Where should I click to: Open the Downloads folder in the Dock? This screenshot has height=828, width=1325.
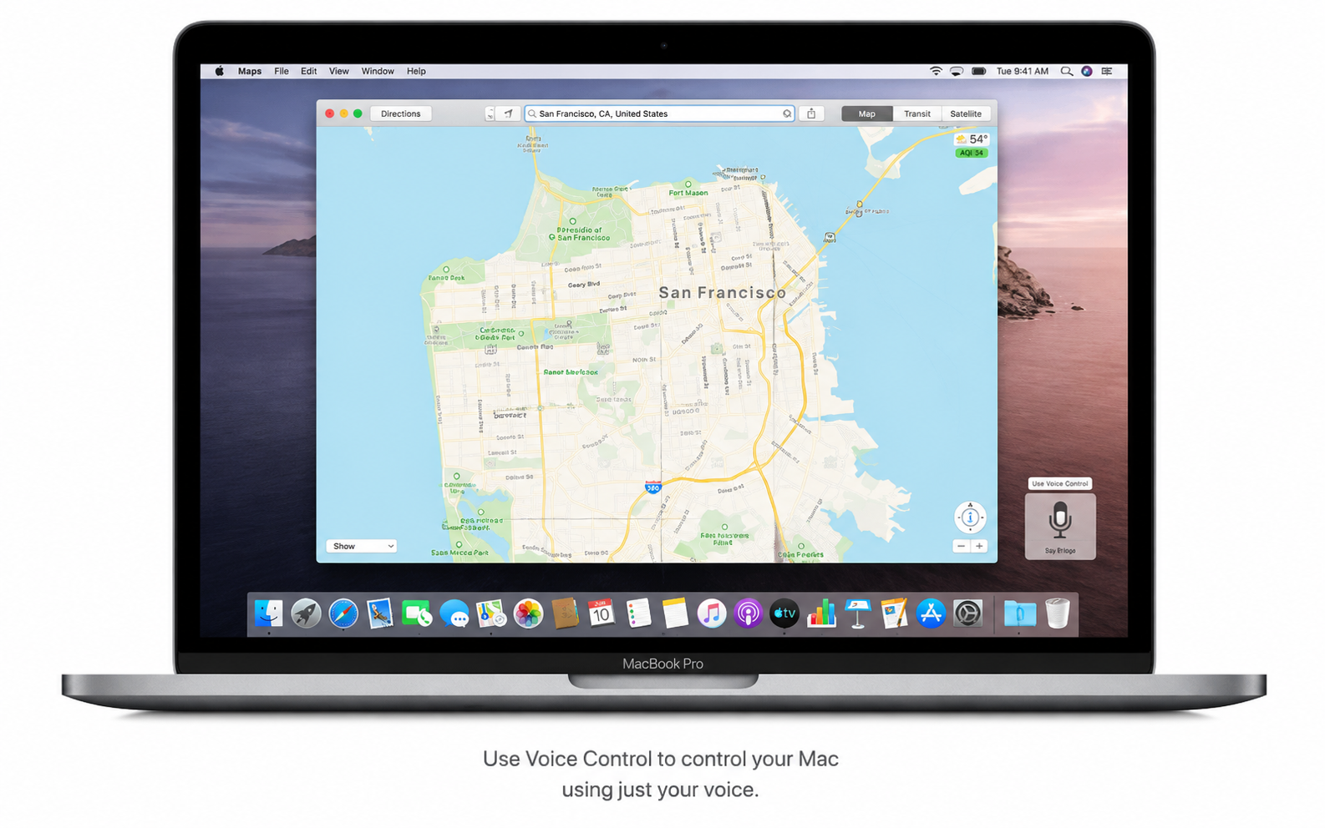click(x=1019, y=613)
